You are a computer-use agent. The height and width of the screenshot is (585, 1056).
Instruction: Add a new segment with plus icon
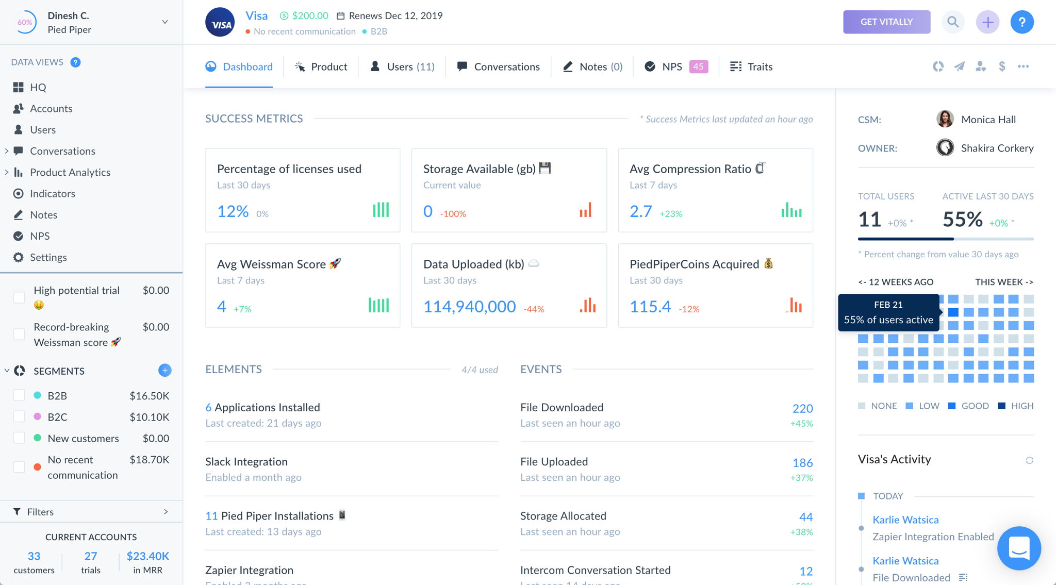[x=165, y=370]
